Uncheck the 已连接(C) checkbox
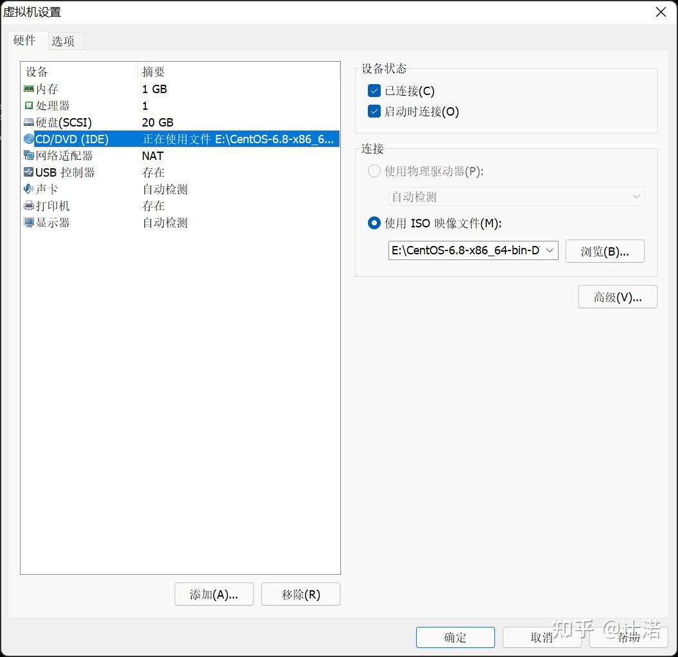Screen dimensions: 678x657 [374, 91]
